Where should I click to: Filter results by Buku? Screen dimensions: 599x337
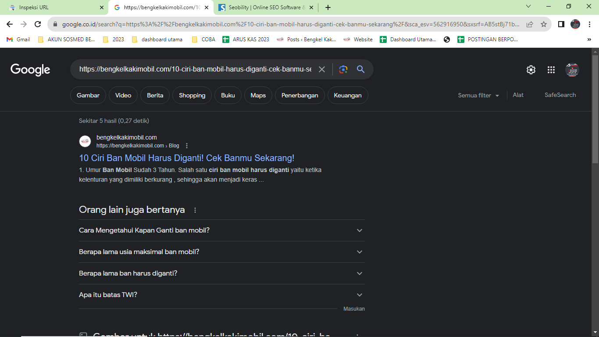pos(228,95)
